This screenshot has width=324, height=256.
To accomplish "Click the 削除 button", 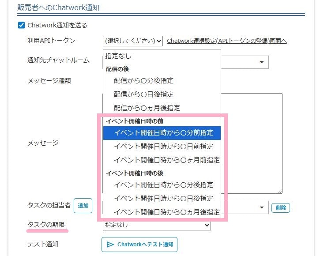I will tap(281, 207).
